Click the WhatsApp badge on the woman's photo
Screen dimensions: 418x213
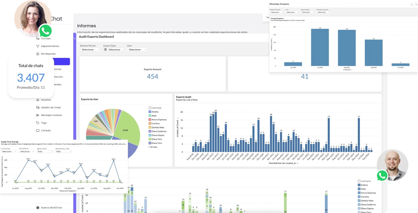(45, 31)
